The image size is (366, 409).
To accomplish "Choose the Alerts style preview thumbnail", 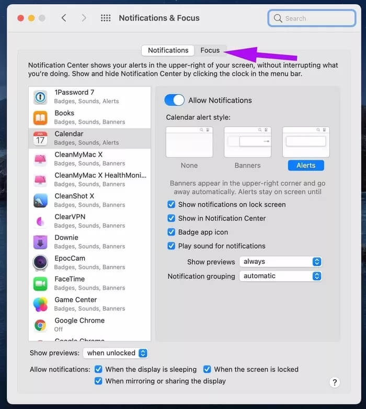I will coord(306,142).
